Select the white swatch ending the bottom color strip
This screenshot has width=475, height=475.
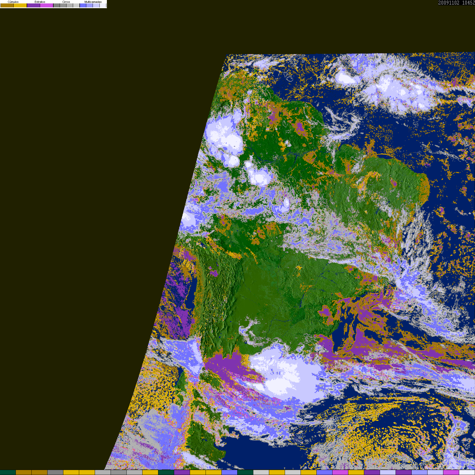(x=467, y=472)
